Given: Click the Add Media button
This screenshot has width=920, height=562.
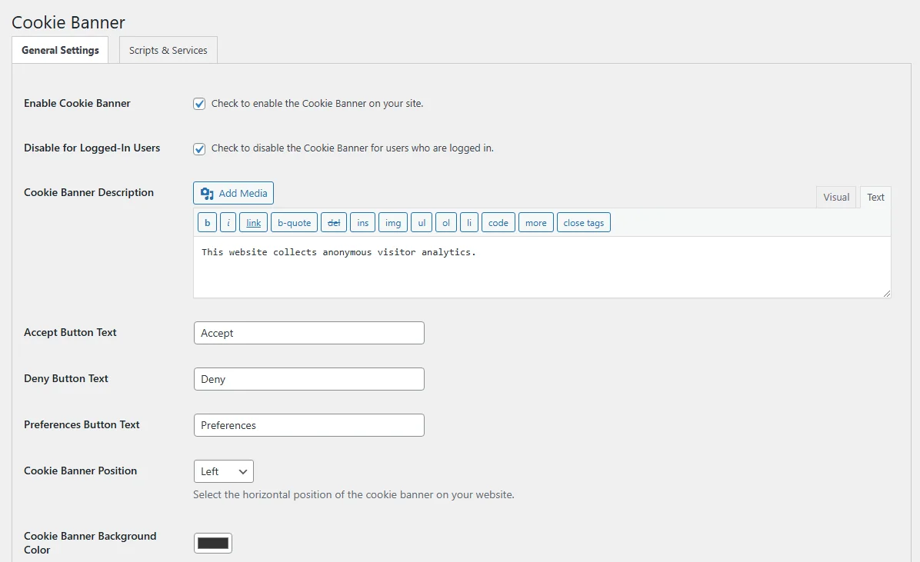Looking at the screenshot, I should pyautogui.click(x=233, y=193).
